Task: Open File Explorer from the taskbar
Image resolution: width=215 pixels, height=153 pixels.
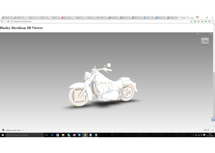Action: pyautogui.click(x=63, y=135)
